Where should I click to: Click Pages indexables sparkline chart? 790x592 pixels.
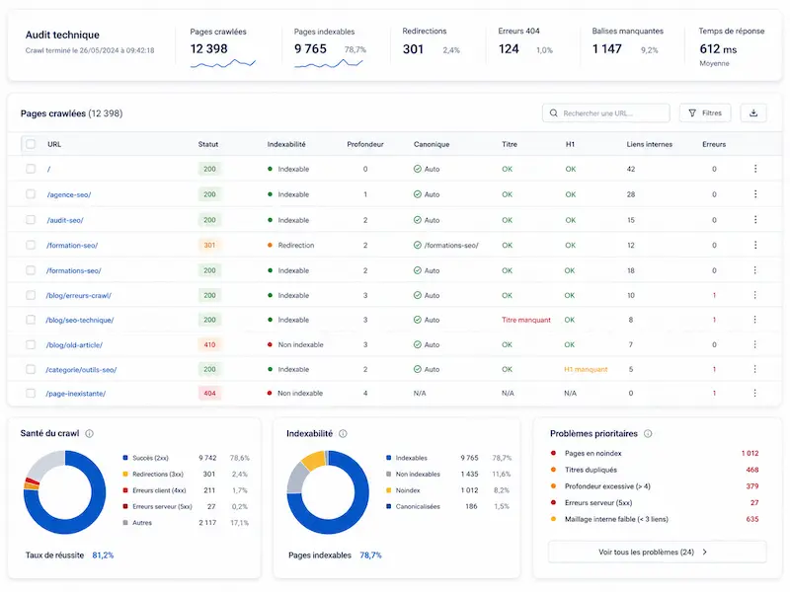(329, 63)
